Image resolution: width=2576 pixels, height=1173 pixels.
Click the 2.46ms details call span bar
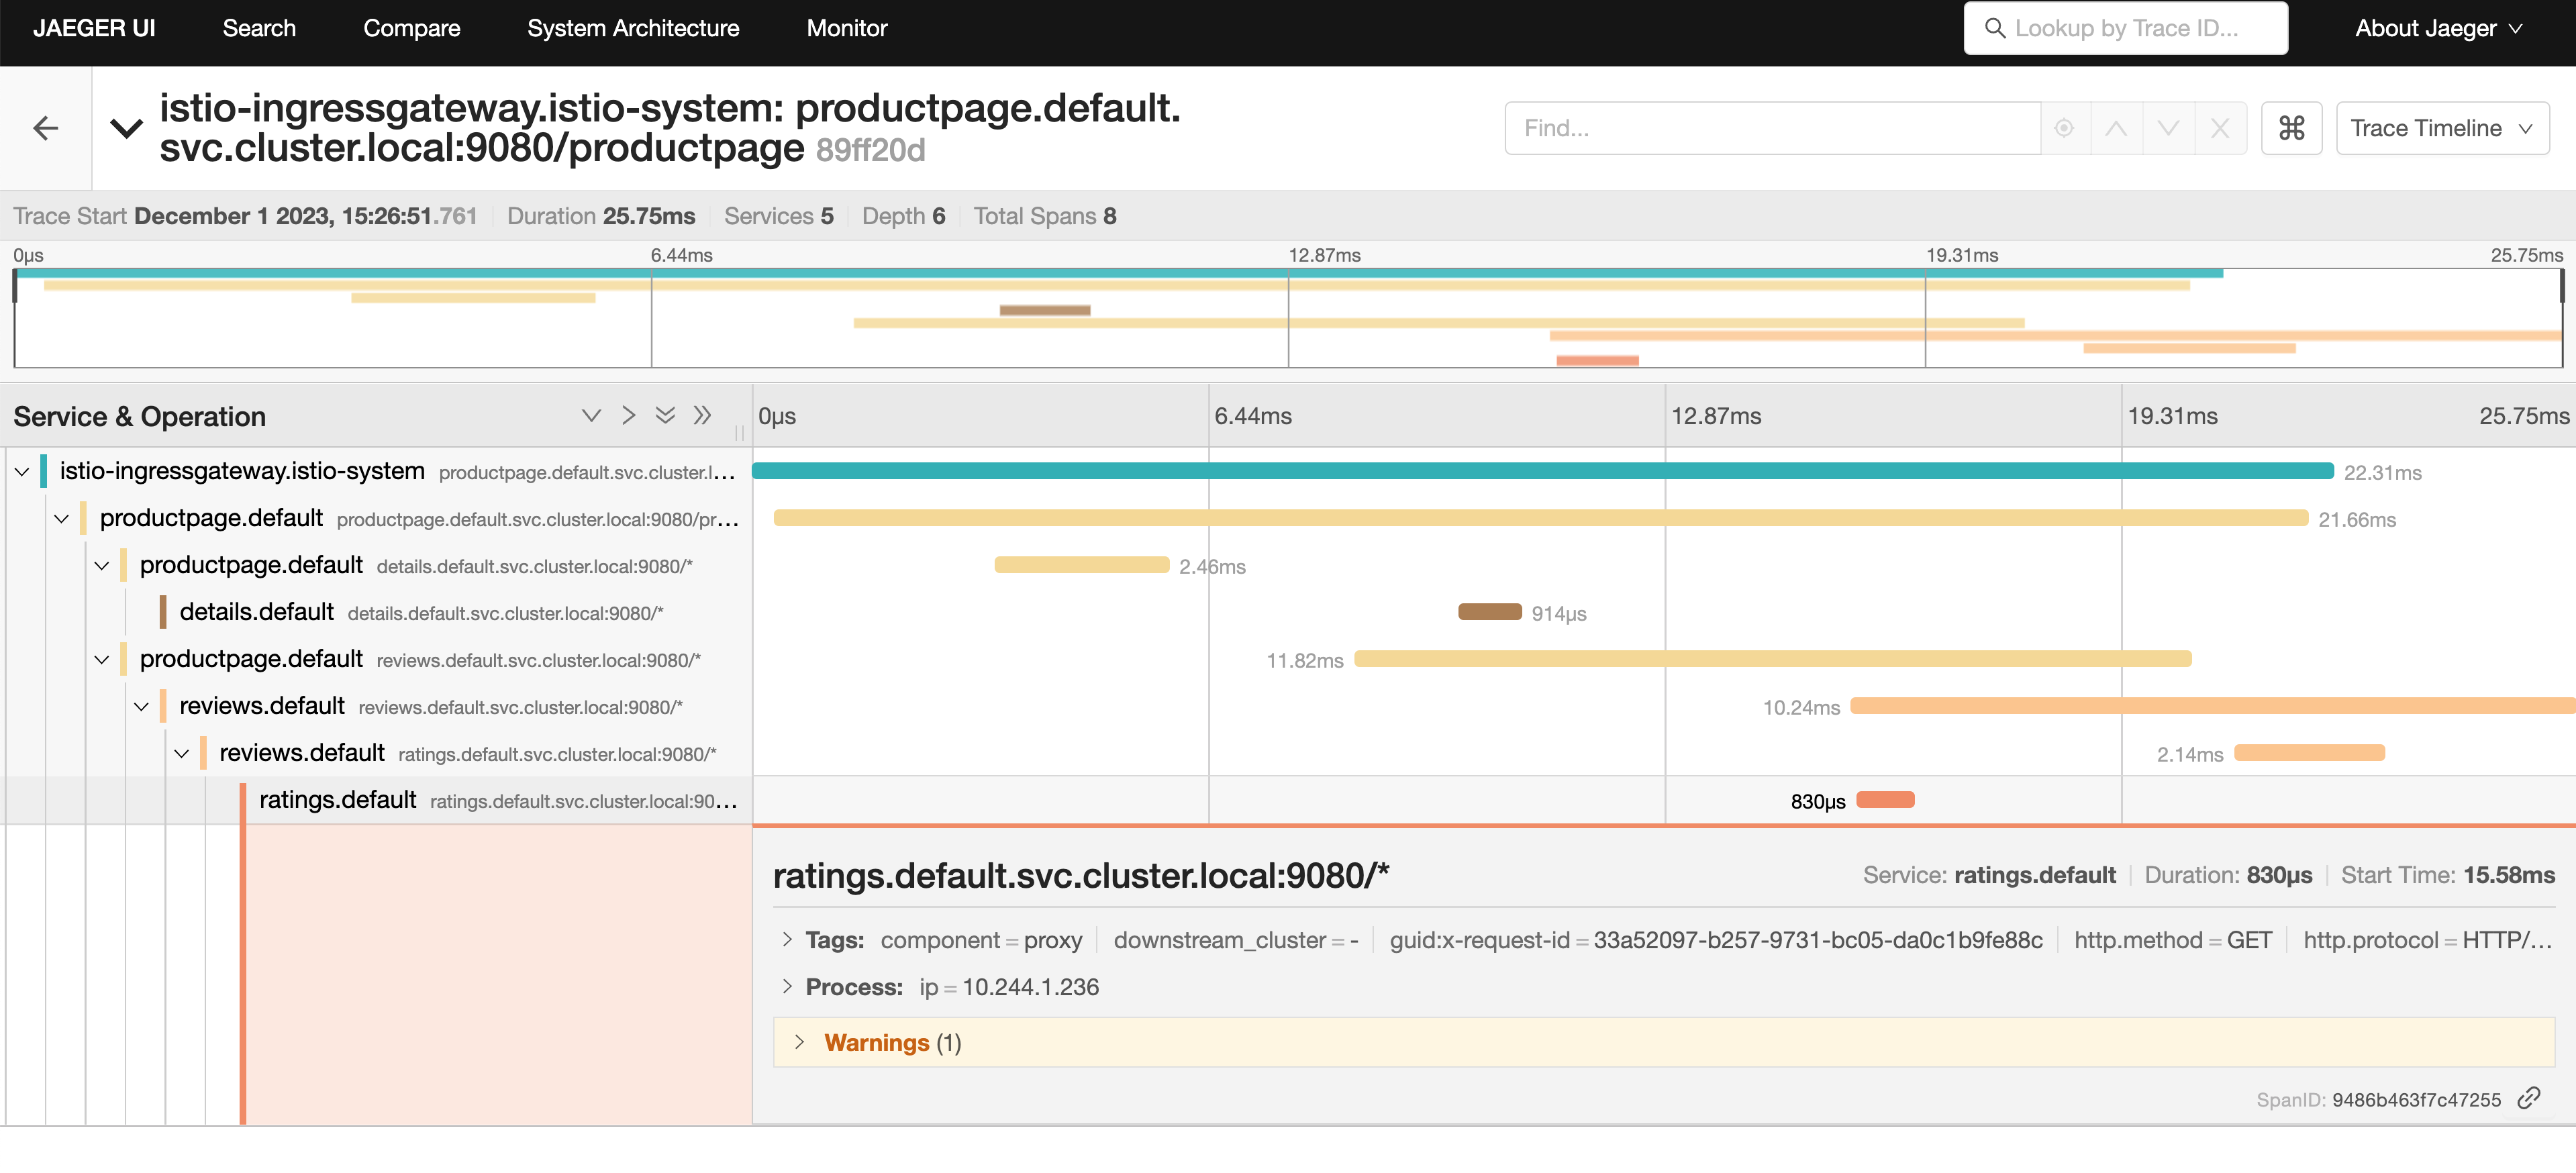pyautogui.click(x=1082, y=565)
